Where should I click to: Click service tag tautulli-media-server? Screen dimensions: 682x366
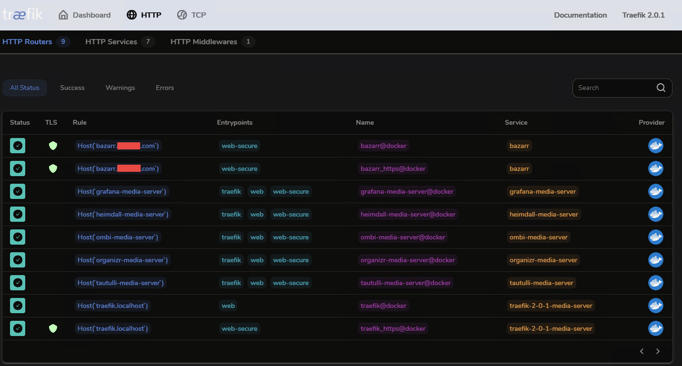point(542,283)
